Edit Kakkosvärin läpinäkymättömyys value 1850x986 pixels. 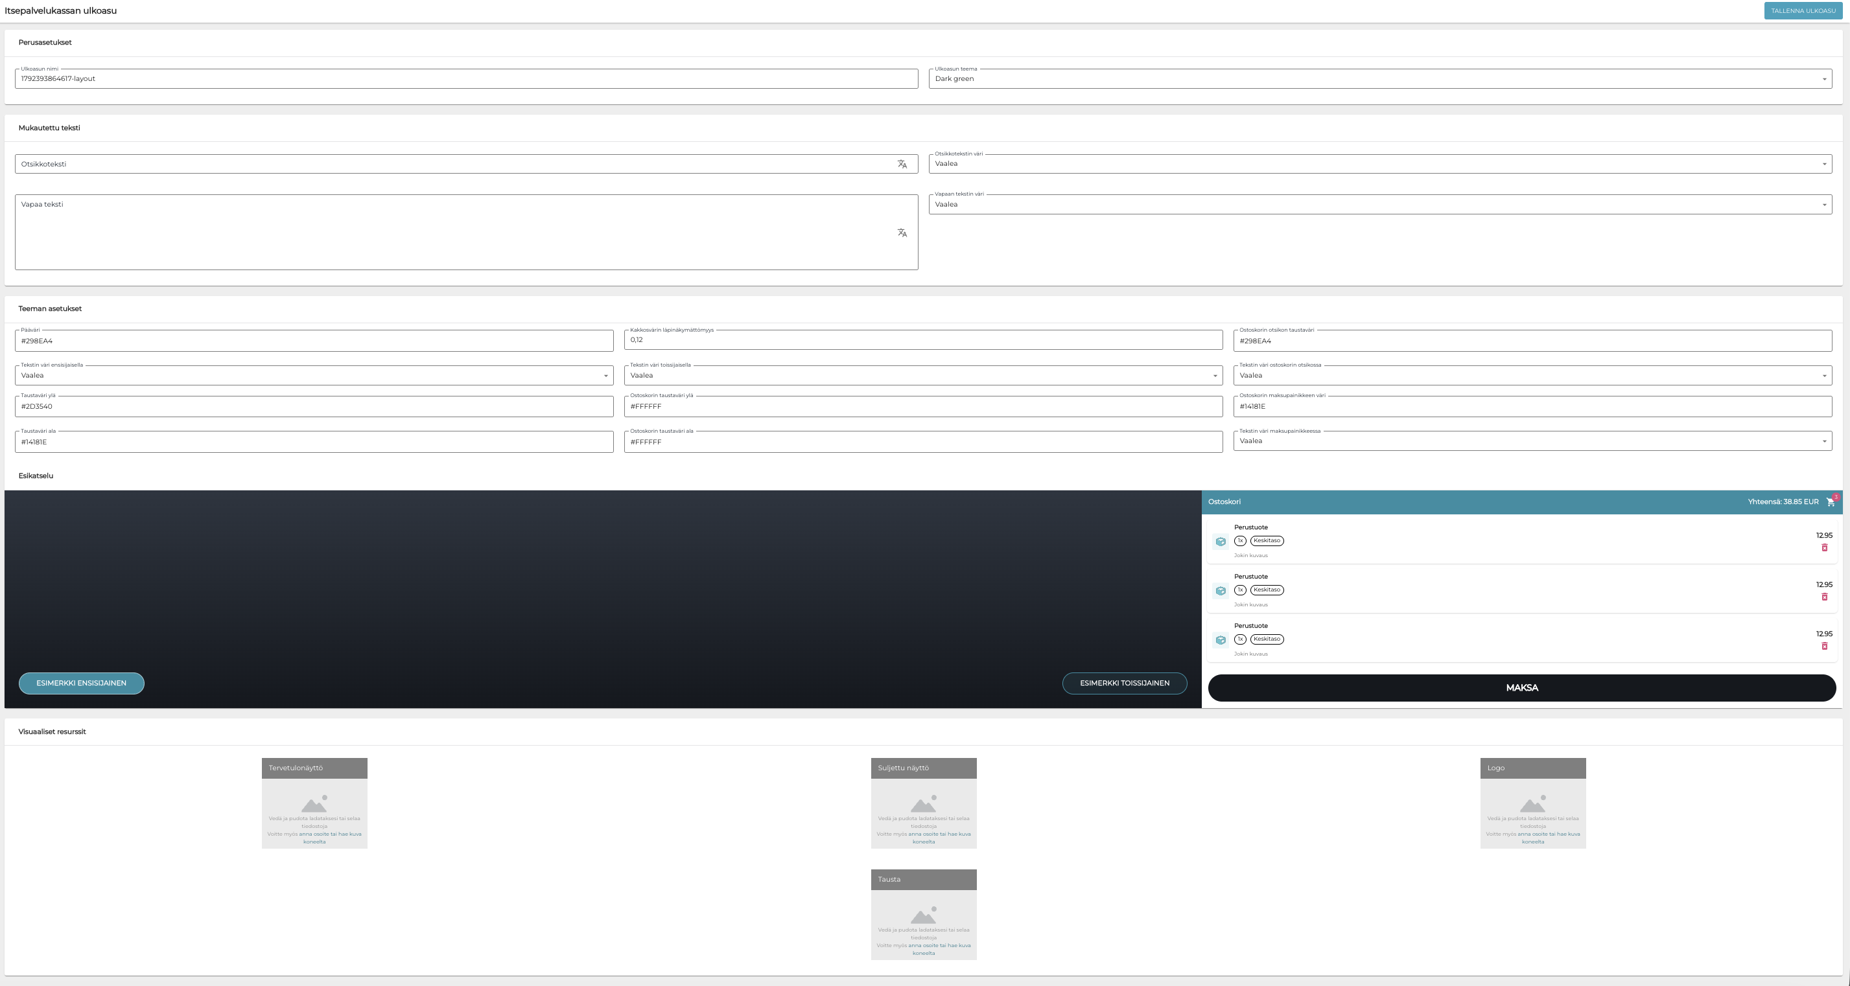[x=923, y=340]
